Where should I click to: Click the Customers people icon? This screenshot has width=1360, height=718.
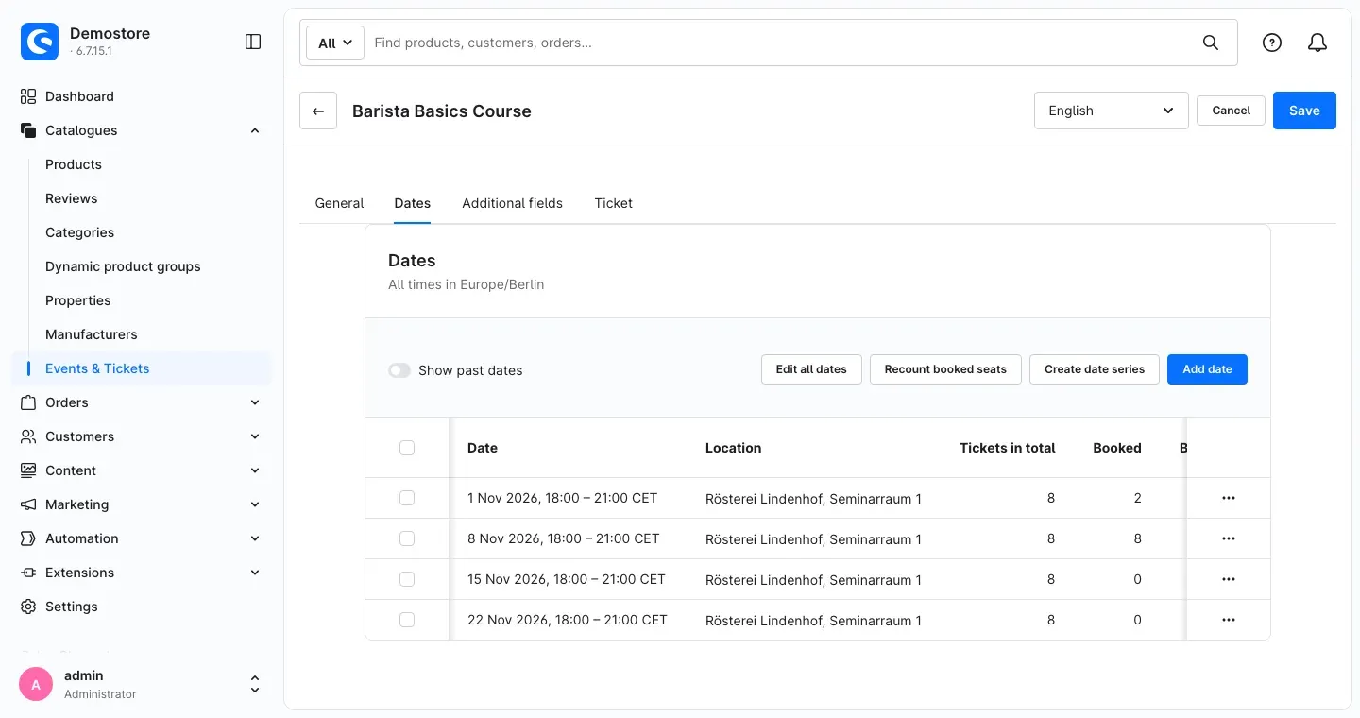pyautogui.click(x=28, y=436)
